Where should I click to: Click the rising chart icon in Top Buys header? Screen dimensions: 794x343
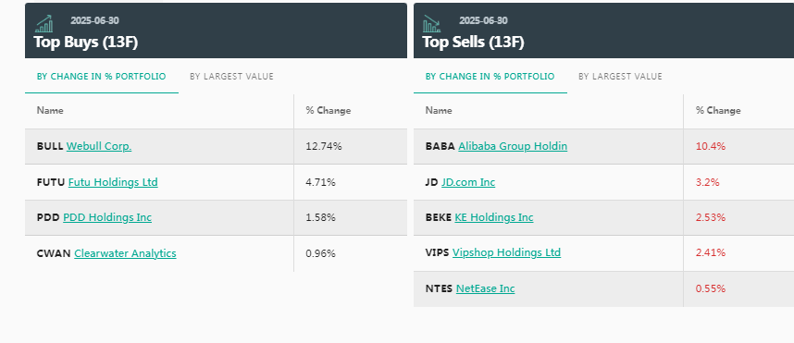tap(44, 23)
